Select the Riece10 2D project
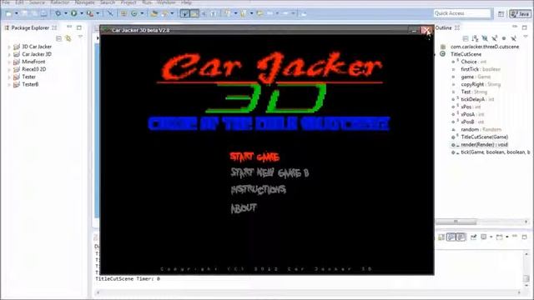 (x=33, y=69)
